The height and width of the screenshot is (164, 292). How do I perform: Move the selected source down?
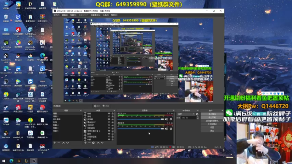(x=102, y=143)
